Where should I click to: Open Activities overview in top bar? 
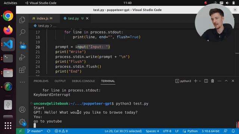point(10,3)
